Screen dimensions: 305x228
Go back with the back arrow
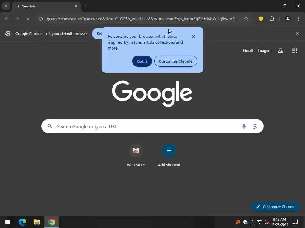tap(7, 19)
